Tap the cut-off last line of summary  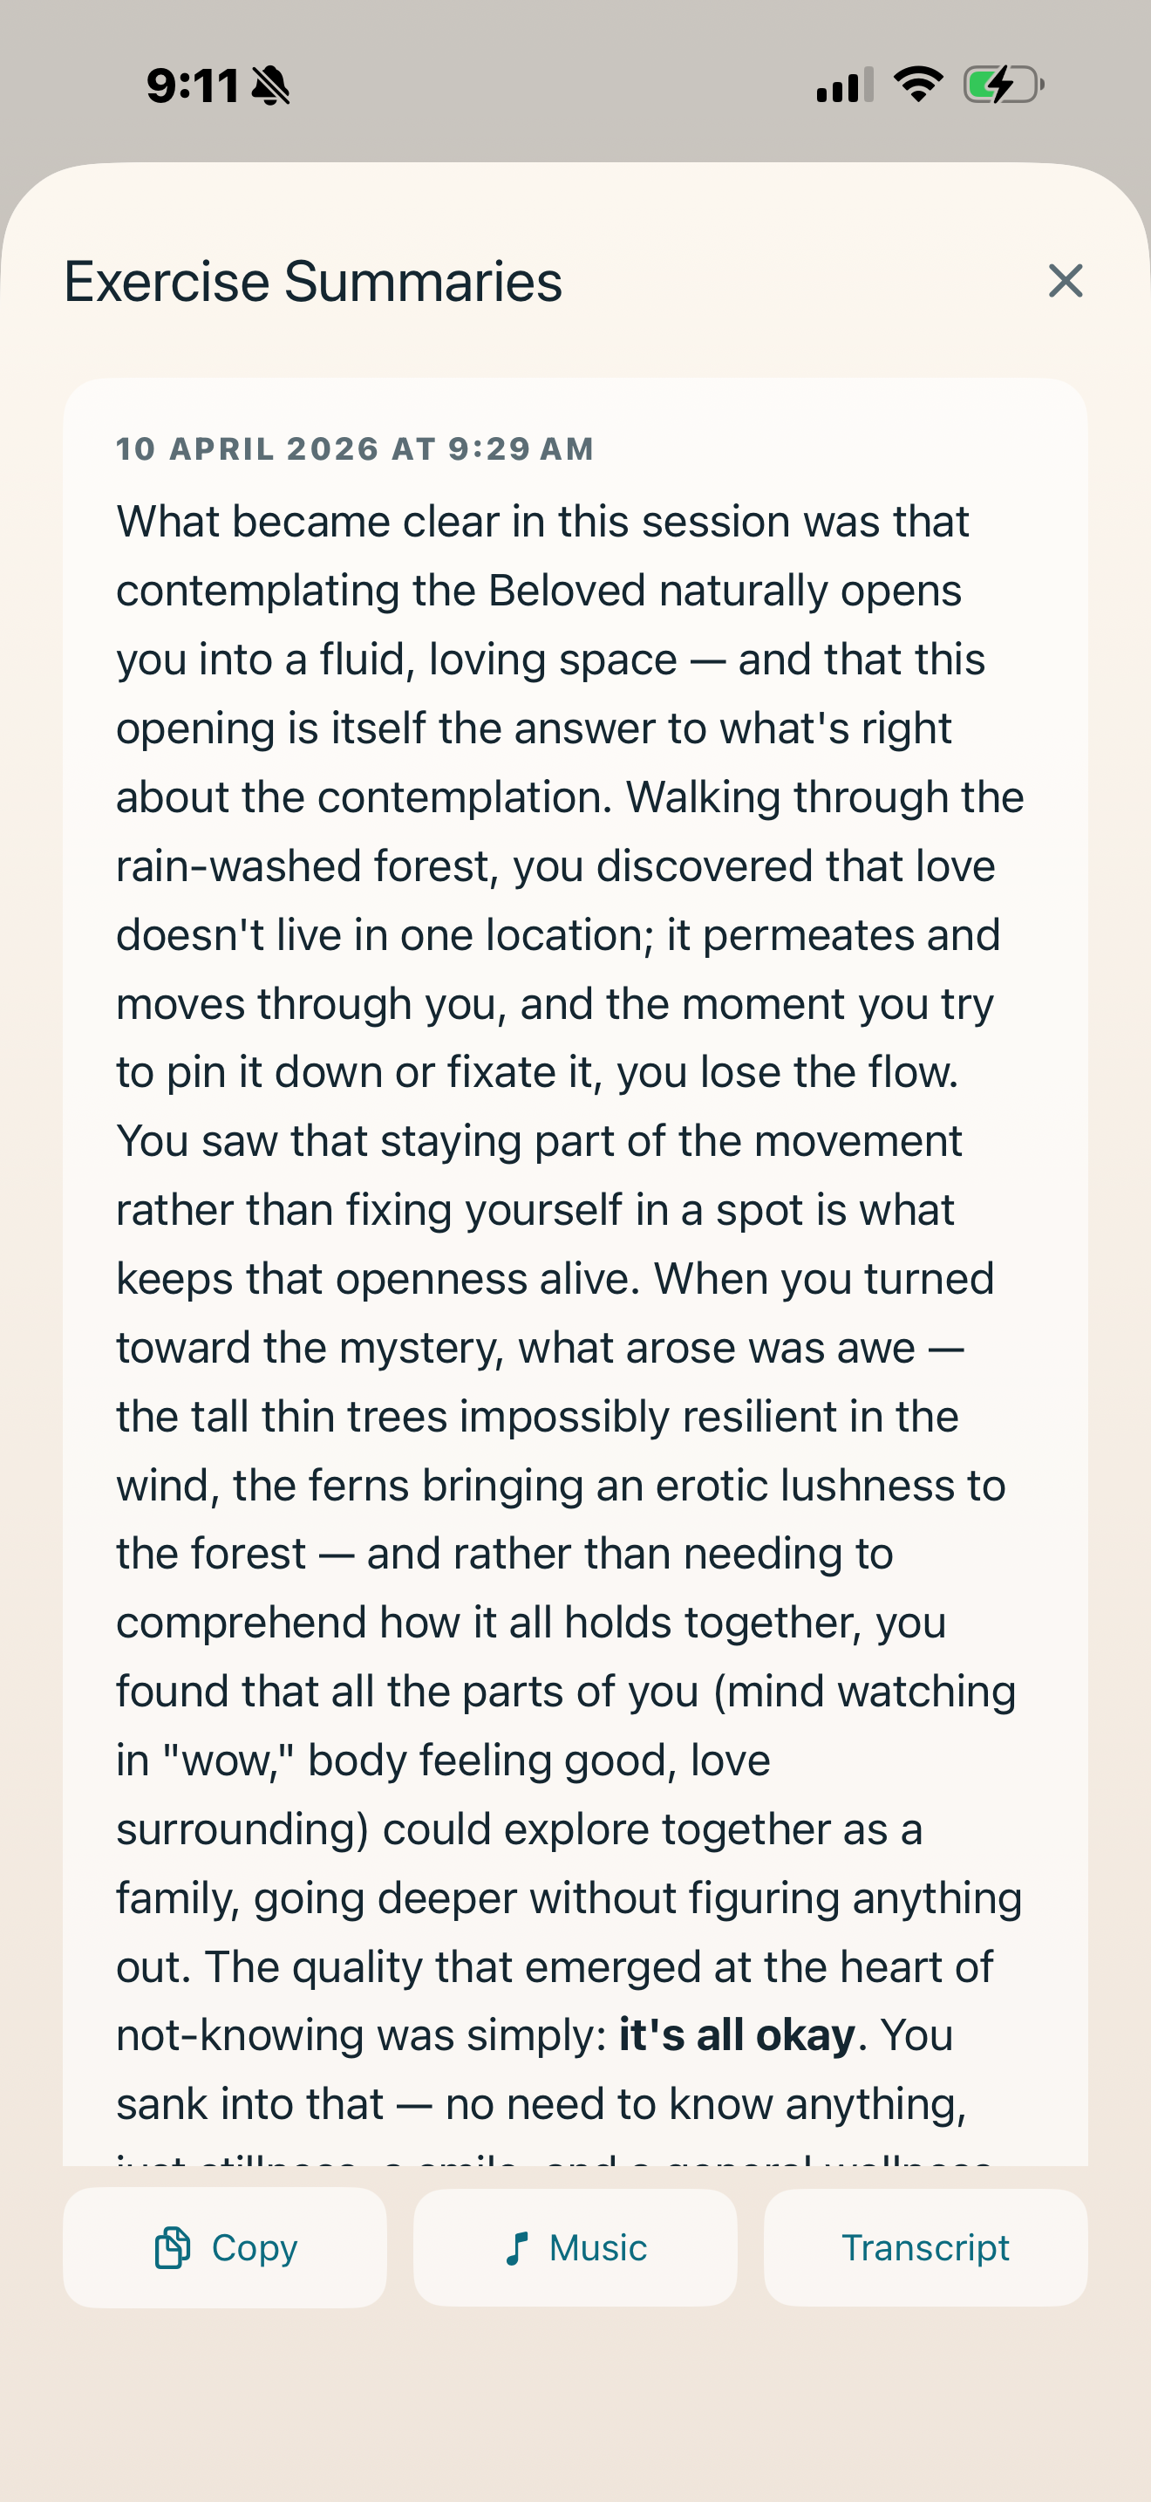553,2159
